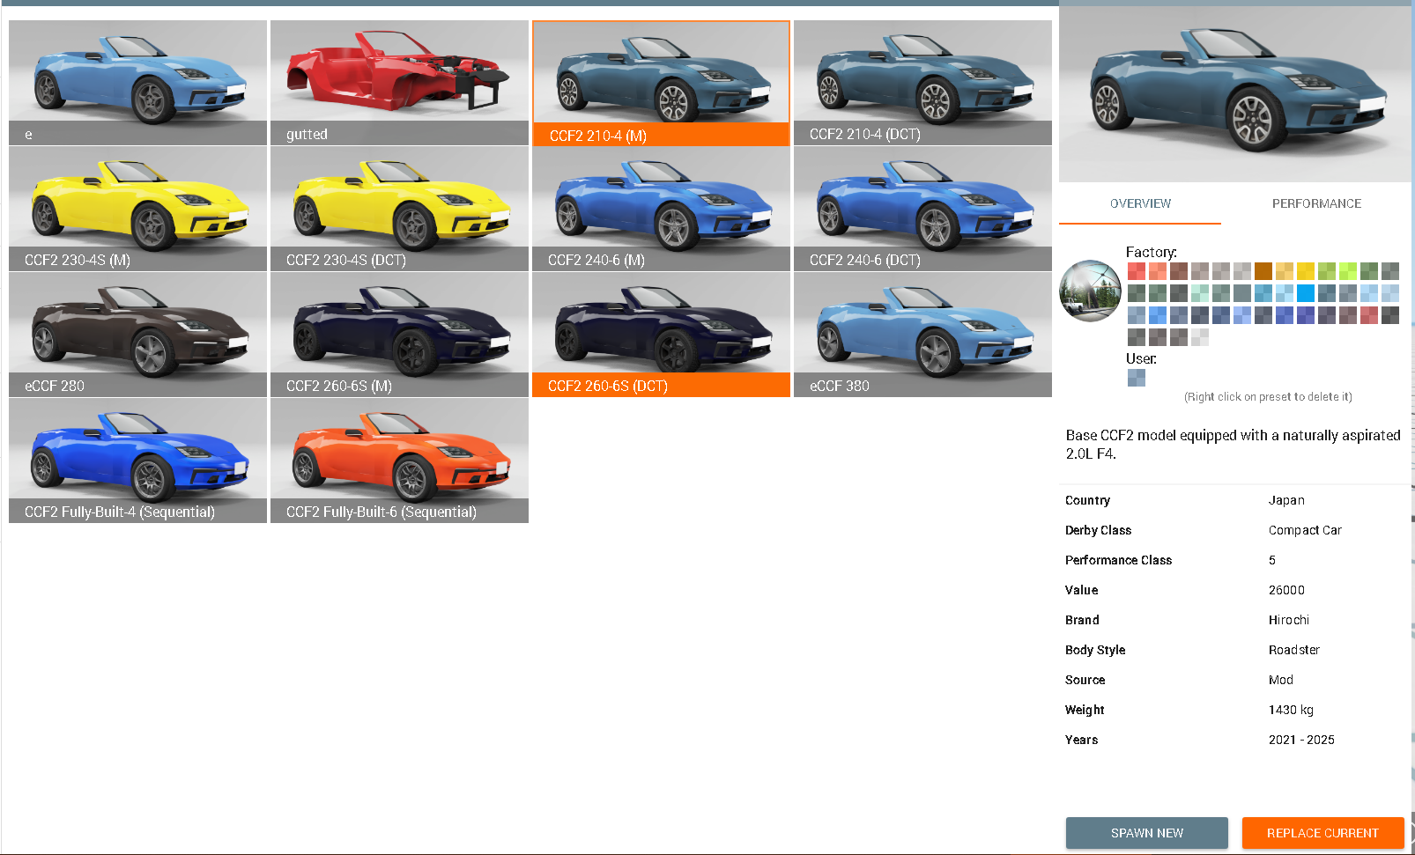Pick the CCF2 Fully-Built-4 (Sequential) car
The height and width of the screenshot is (855, 1415).
tap(137, 461)
